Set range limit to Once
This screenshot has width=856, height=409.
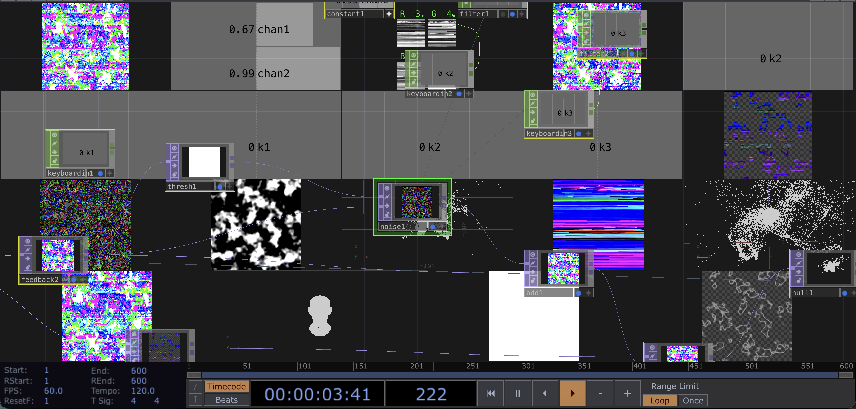[x=693, y=400]
